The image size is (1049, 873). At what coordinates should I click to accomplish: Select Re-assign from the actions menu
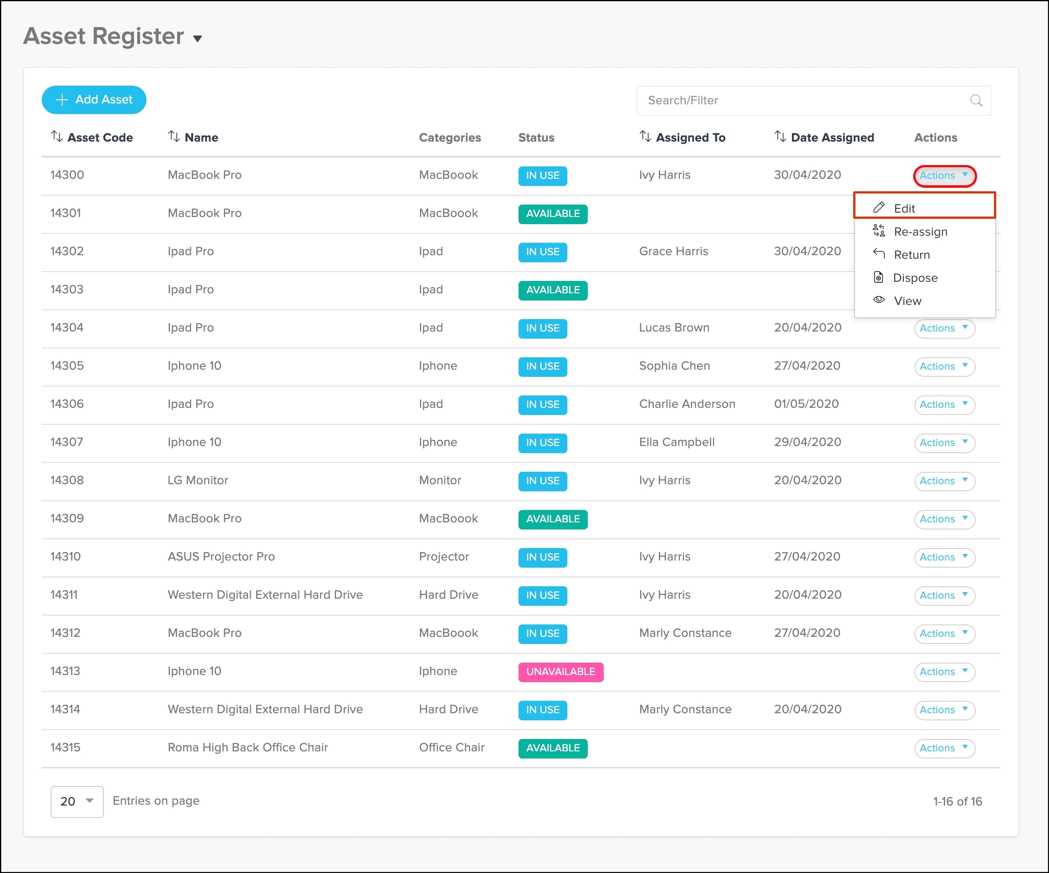pyautogui.click(x=920, y=232)
